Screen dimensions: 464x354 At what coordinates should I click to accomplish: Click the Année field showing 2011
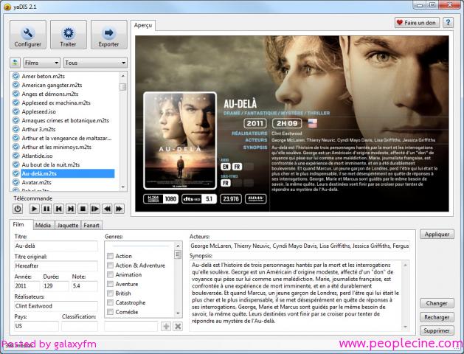click(27, 286)
